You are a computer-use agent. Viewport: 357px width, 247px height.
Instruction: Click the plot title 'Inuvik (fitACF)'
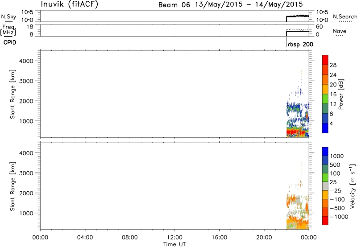[x=70, y=4]
